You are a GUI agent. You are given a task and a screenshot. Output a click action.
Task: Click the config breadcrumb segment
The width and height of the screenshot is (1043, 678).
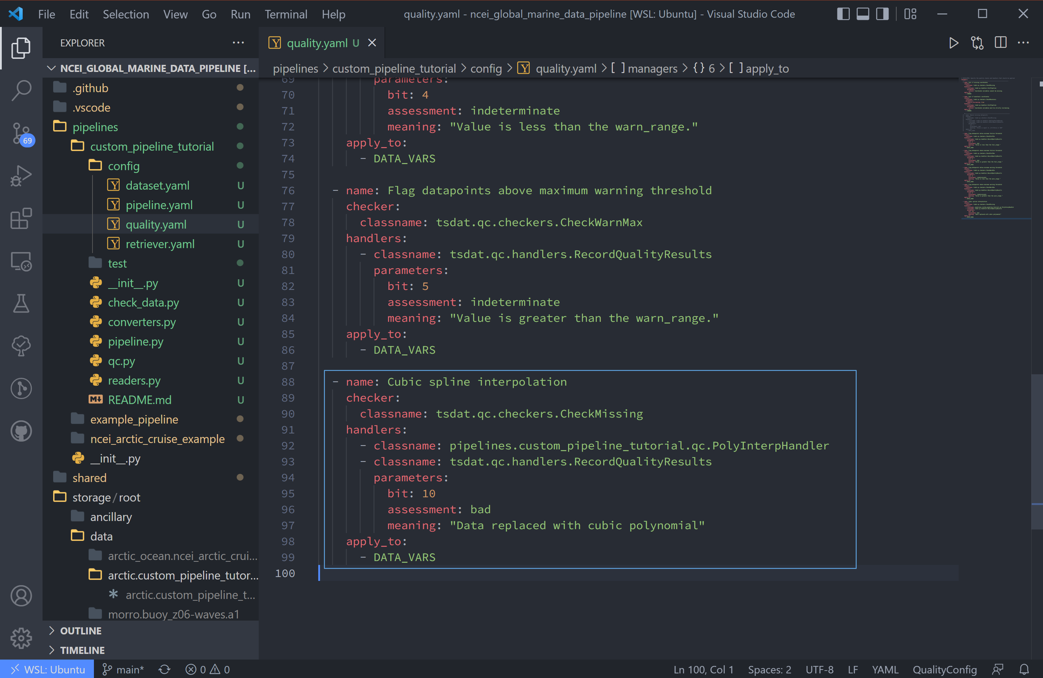coord(486,68)
